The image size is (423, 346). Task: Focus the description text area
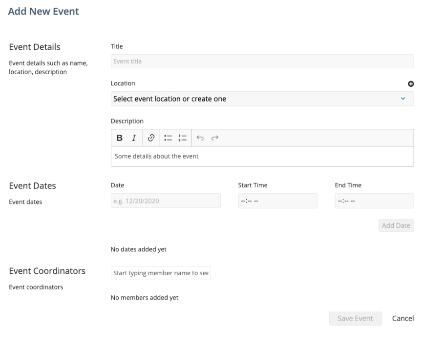click(262, 156)
